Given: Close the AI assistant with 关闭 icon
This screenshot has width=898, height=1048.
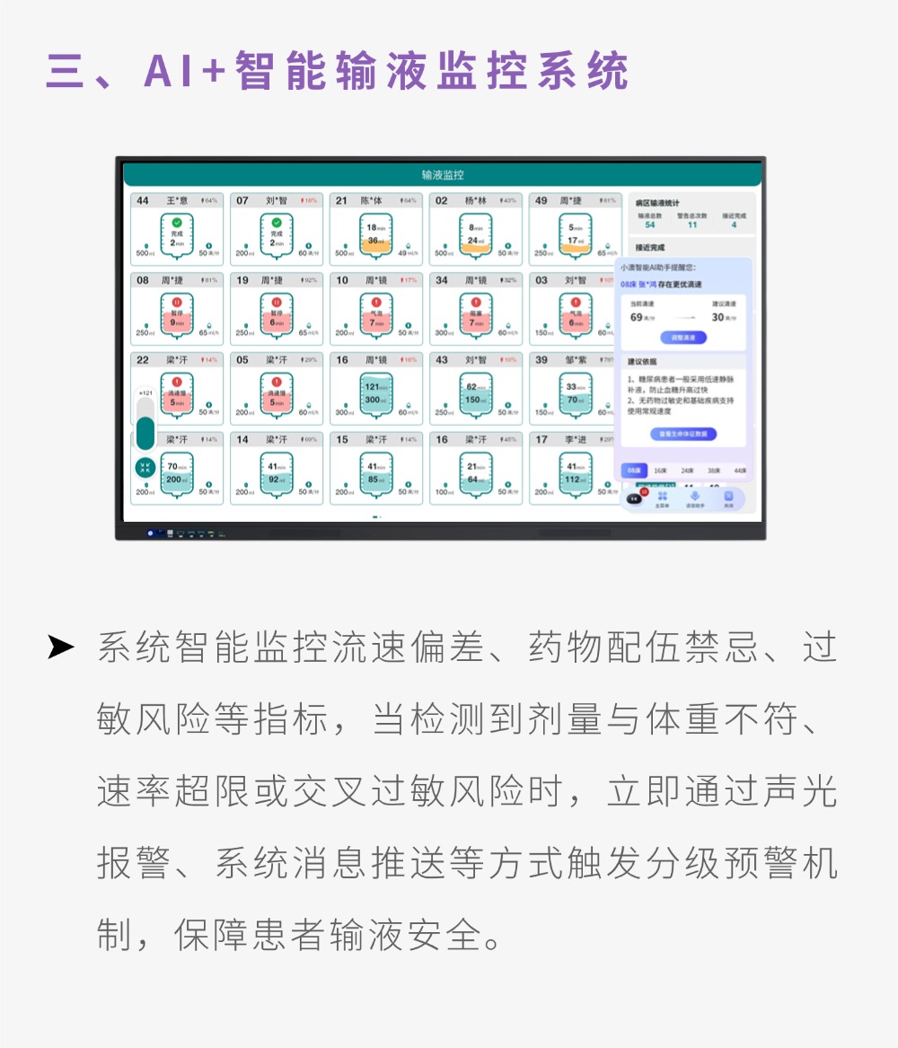Looking at the screenshot, I should [728, 497].
